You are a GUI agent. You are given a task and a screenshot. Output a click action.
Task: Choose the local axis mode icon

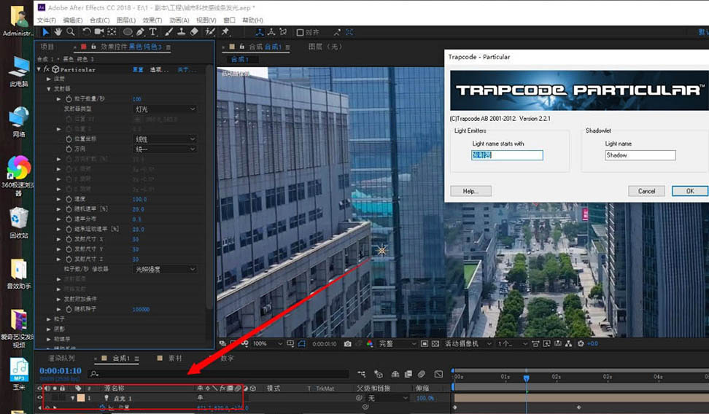click(259, 32)
